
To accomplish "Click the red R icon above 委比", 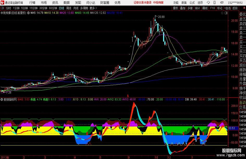I will (x=244, y=8).
